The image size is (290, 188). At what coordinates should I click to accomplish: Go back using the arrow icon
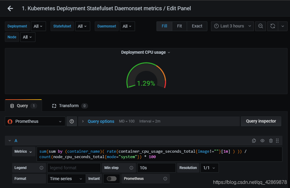coord(10,8)
